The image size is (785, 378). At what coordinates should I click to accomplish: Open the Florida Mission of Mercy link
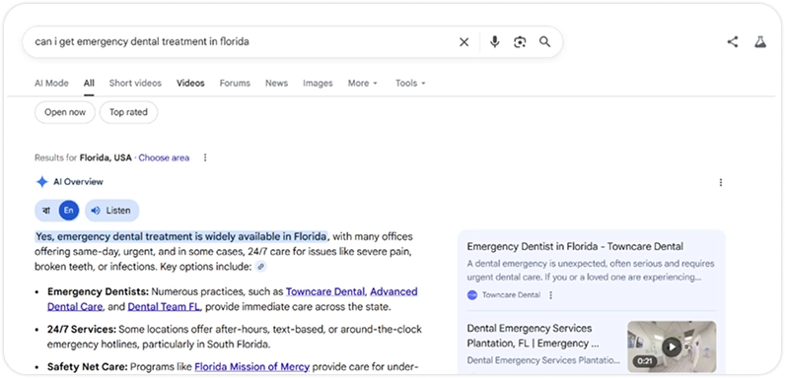(x=251, y=367)
